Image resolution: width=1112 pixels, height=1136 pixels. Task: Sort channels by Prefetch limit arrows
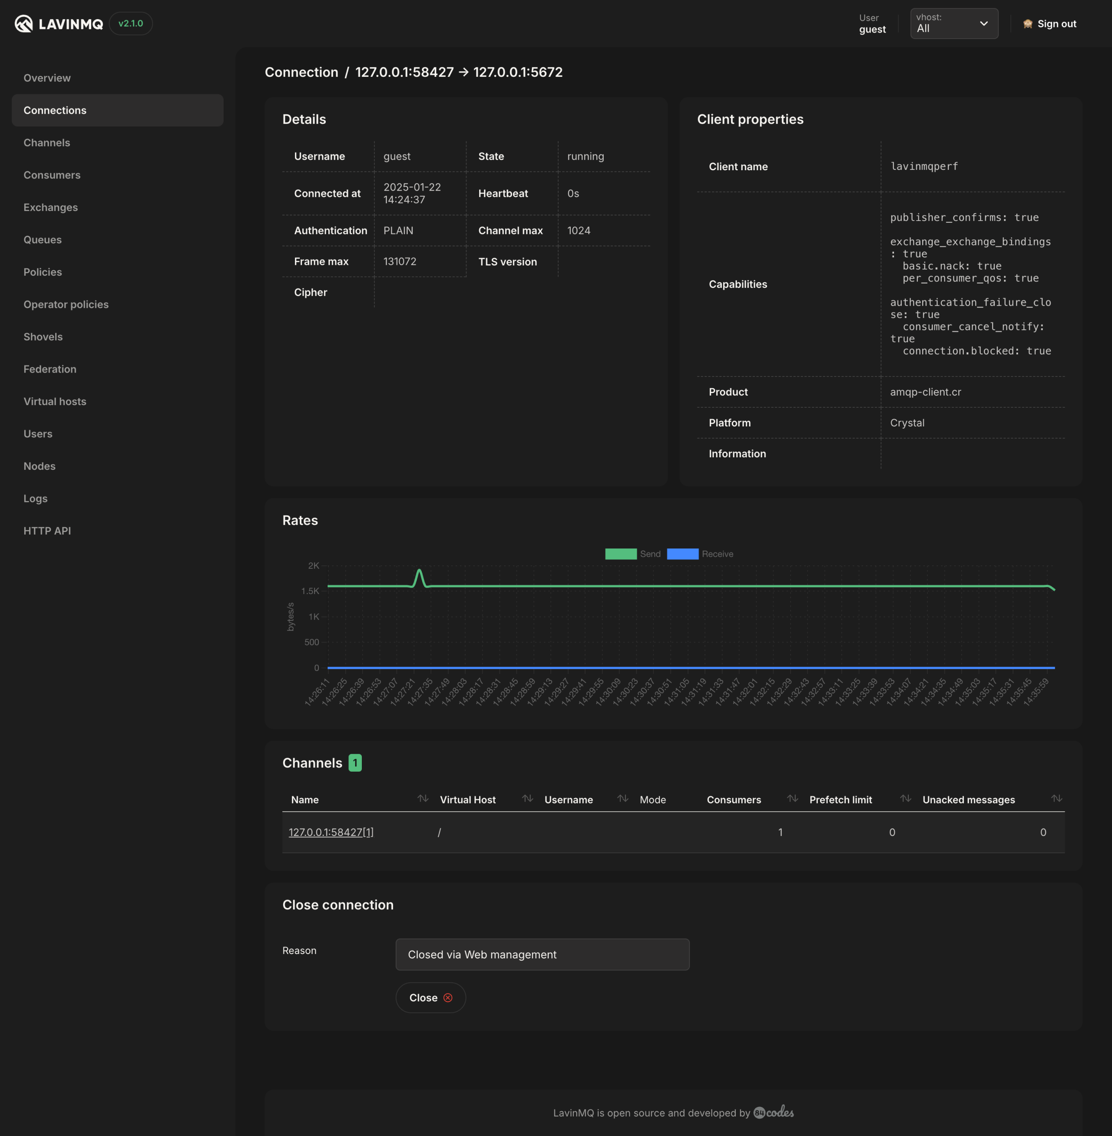(905, 799)
